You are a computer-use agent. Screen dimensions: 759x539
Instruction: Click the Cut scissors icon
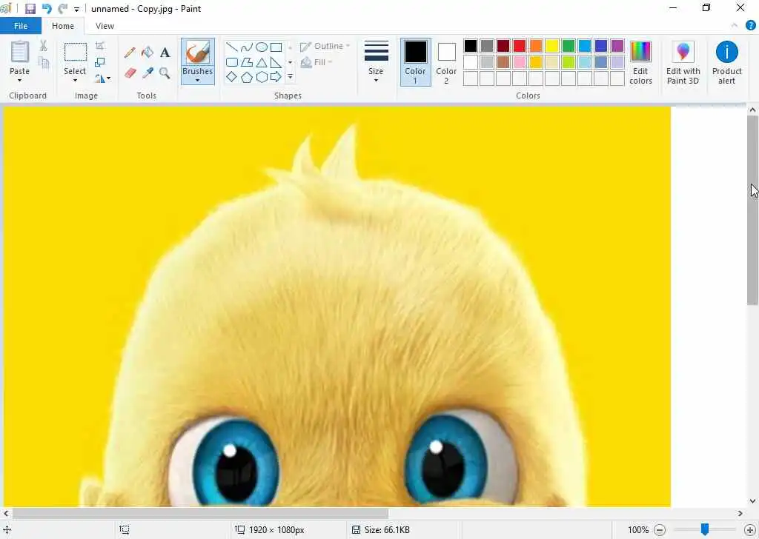(x=44, y=46)
